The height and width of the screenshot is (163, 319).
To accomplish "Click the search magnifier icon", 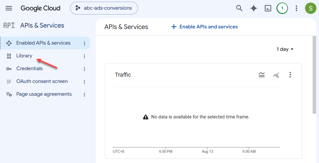I will tap(239, 8).
